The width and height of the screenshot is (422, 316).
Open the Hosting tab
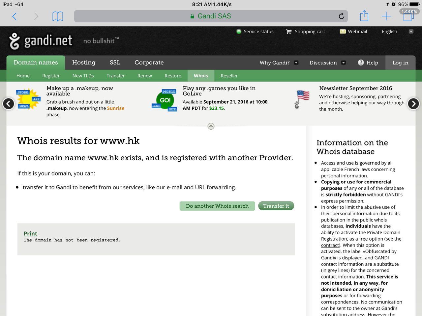[x=84, y=63]
